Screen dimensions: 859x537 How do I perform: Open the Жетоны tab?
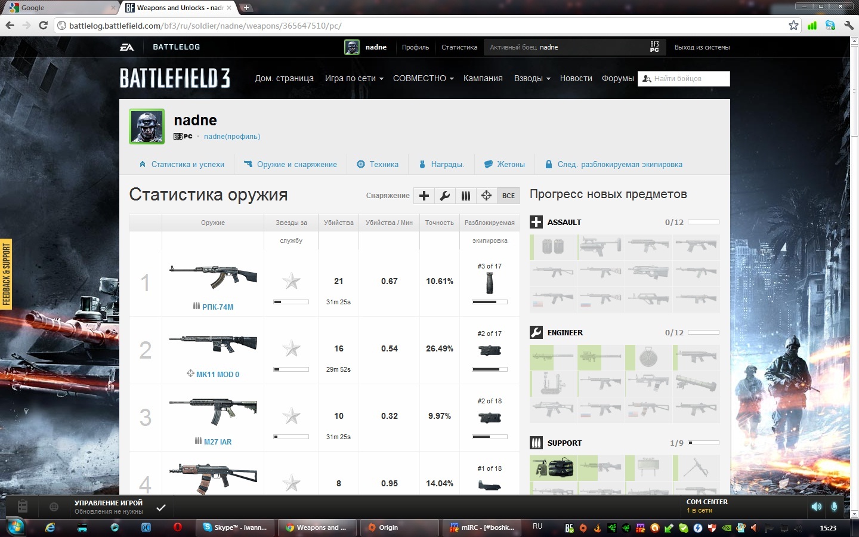click(505, 164)
